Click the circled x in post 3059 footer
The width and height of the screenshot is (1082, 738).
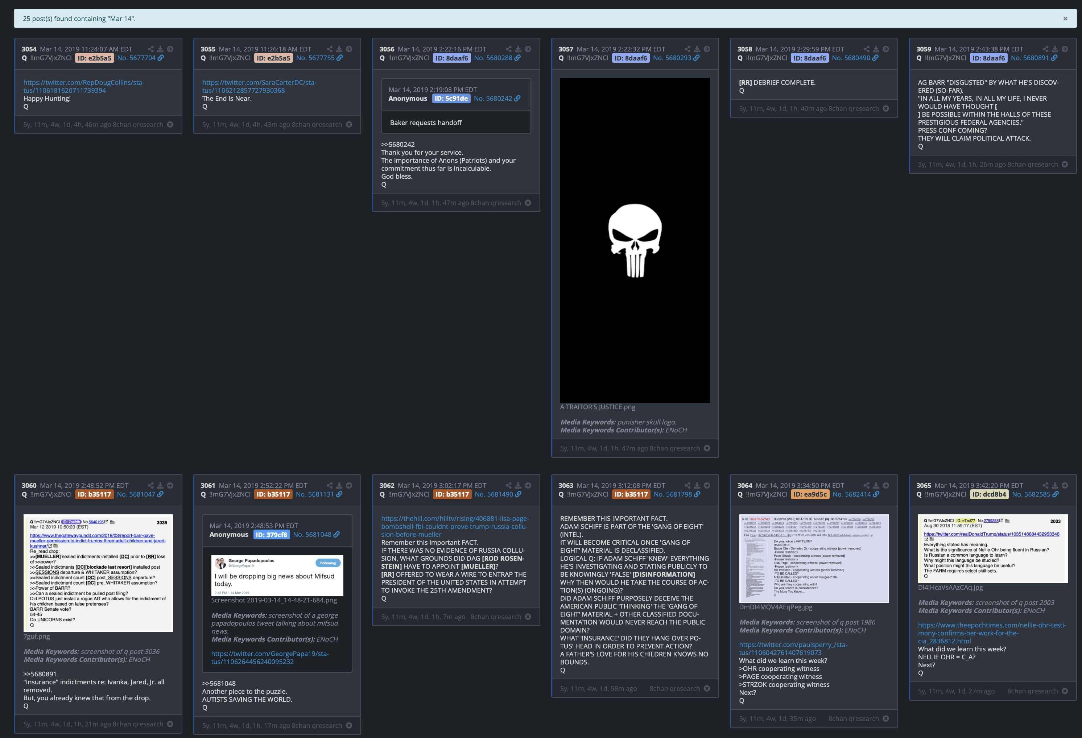point(1064,164)
